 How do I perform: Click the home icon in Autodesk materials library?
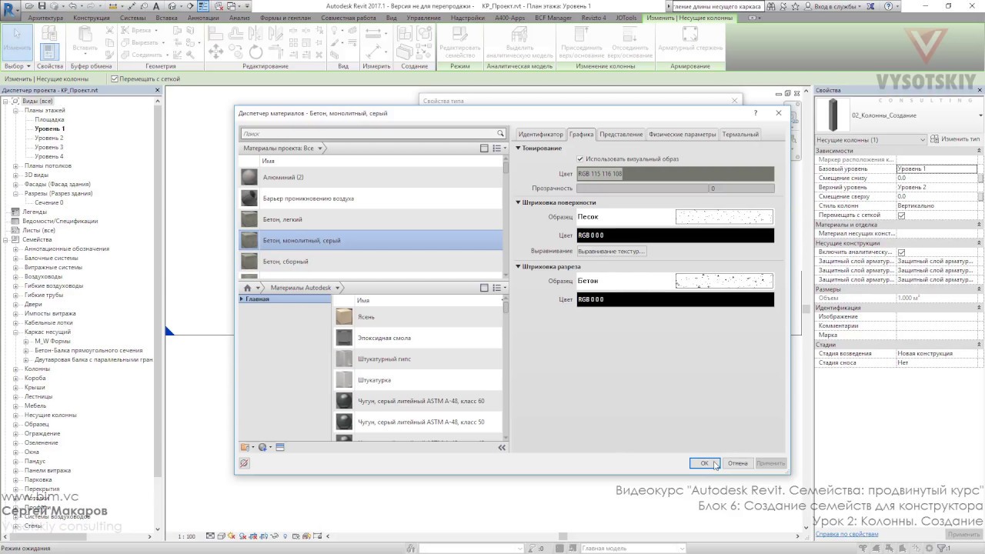248,288
